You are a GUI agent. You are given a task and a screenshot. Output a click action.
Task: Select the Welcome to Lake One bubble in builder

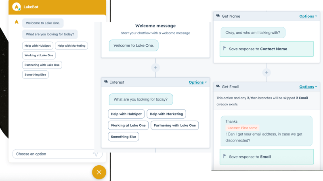pos(134,45)
